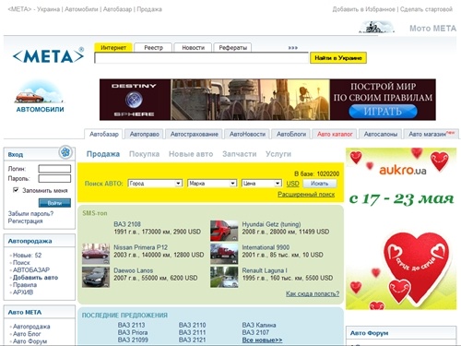Click the Автомобили car icon
461x346 pixels.
click(x=39, y=92)
